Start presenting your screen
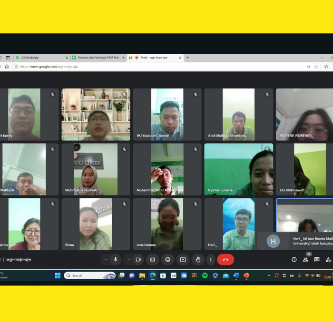 coord(183,260)
